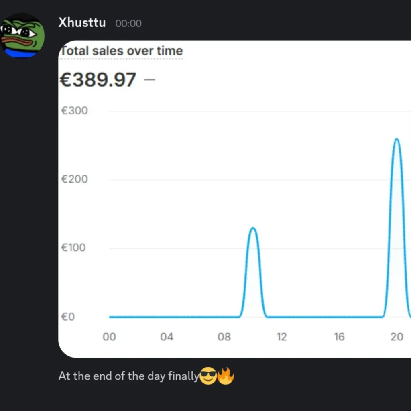Click the 00 hour x-axis label
The image size is (411, 411).
109,337
